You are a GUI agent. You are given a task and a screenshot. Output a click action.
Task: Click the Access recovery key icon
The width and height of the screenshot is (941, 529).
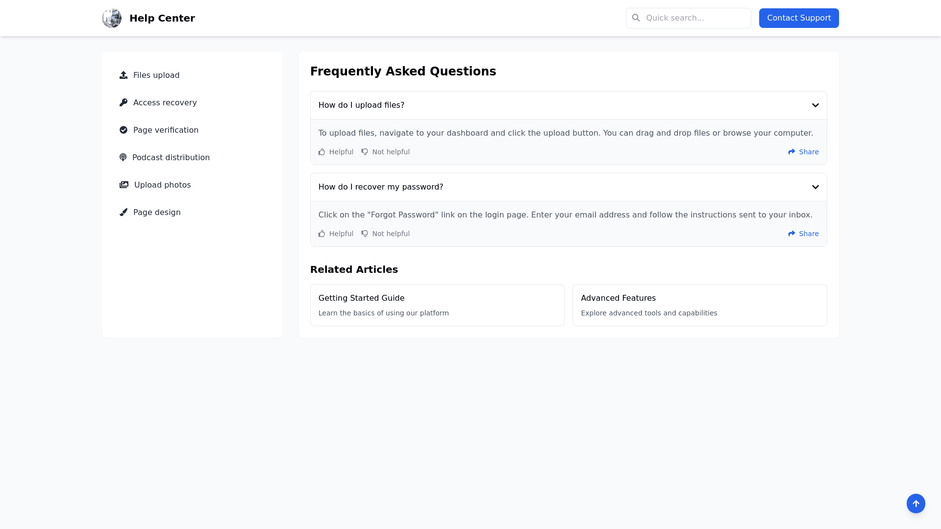coord(124,102)
